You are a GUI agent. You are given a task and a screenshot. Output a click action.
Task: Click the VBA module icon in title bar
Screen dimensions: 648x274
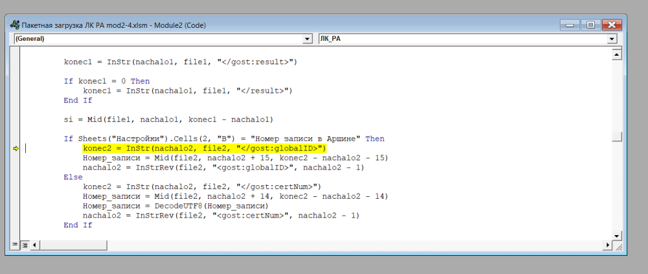coord(15,25)
